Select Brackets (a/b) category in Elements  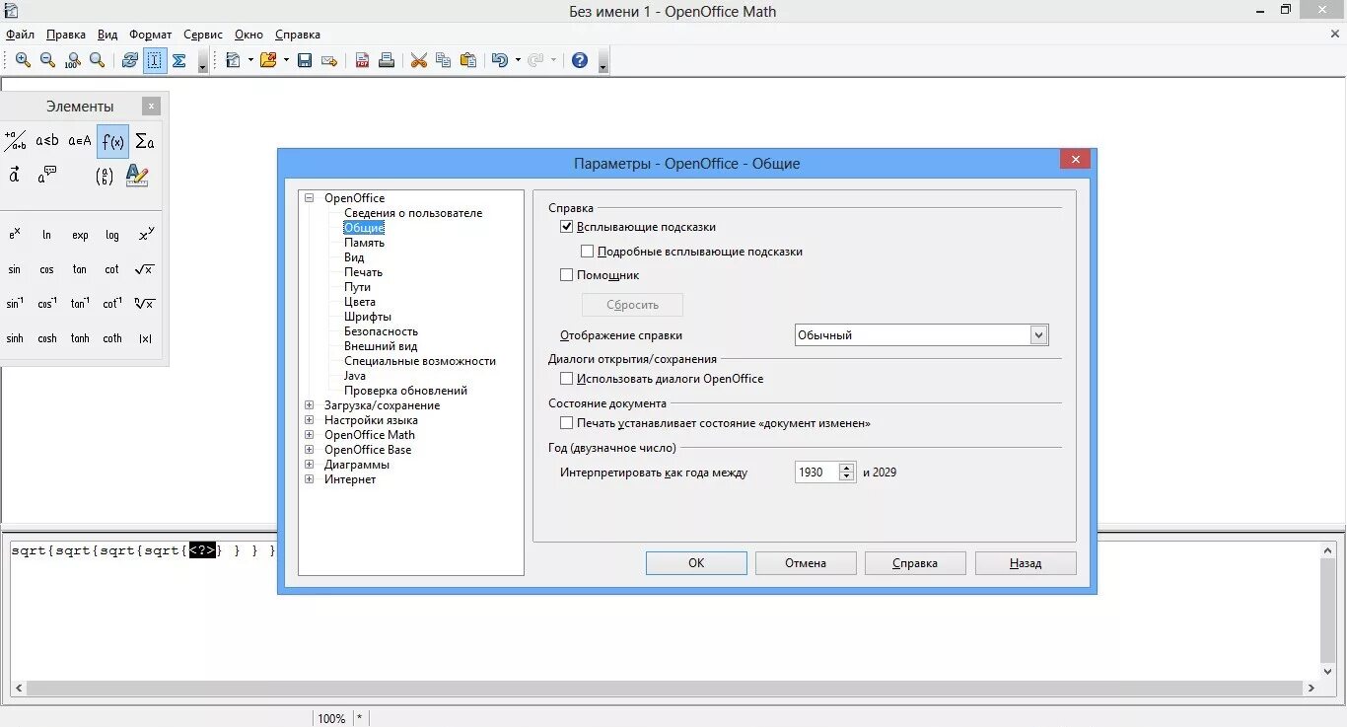[x=105, y=176]
